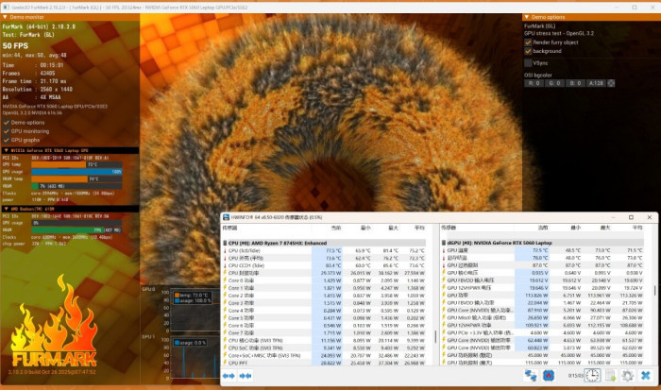Click thermometer icon beside CPU CCD1 (Tdie) row
Viewport: 661px width, 390px height.
pyautogui.click(x=225, y=265)
